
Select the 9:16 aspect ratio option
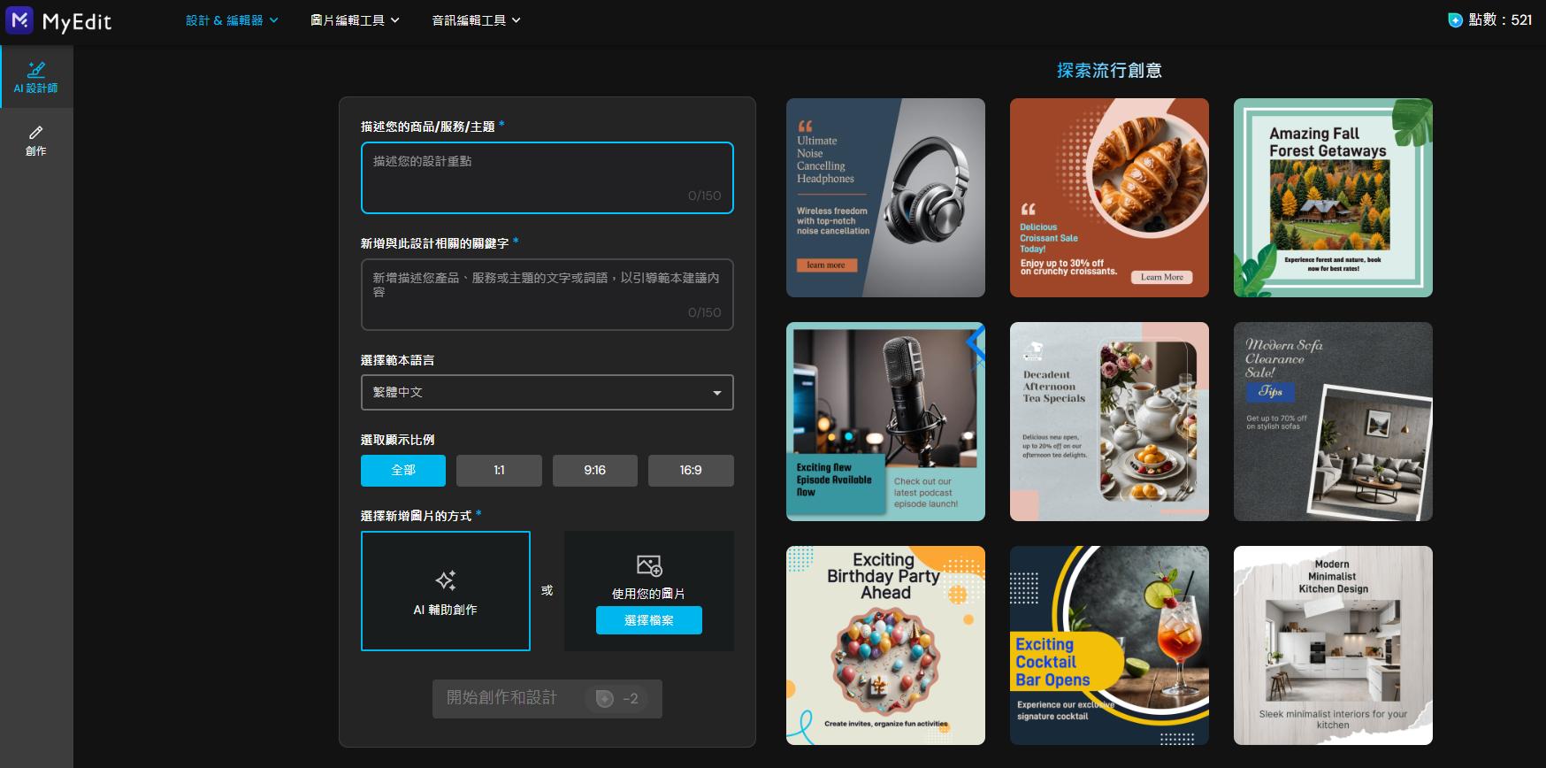595,471
